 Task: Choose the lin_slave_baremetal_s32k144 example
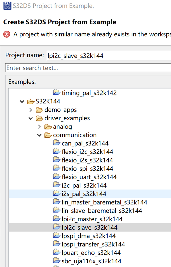point(102,211)
